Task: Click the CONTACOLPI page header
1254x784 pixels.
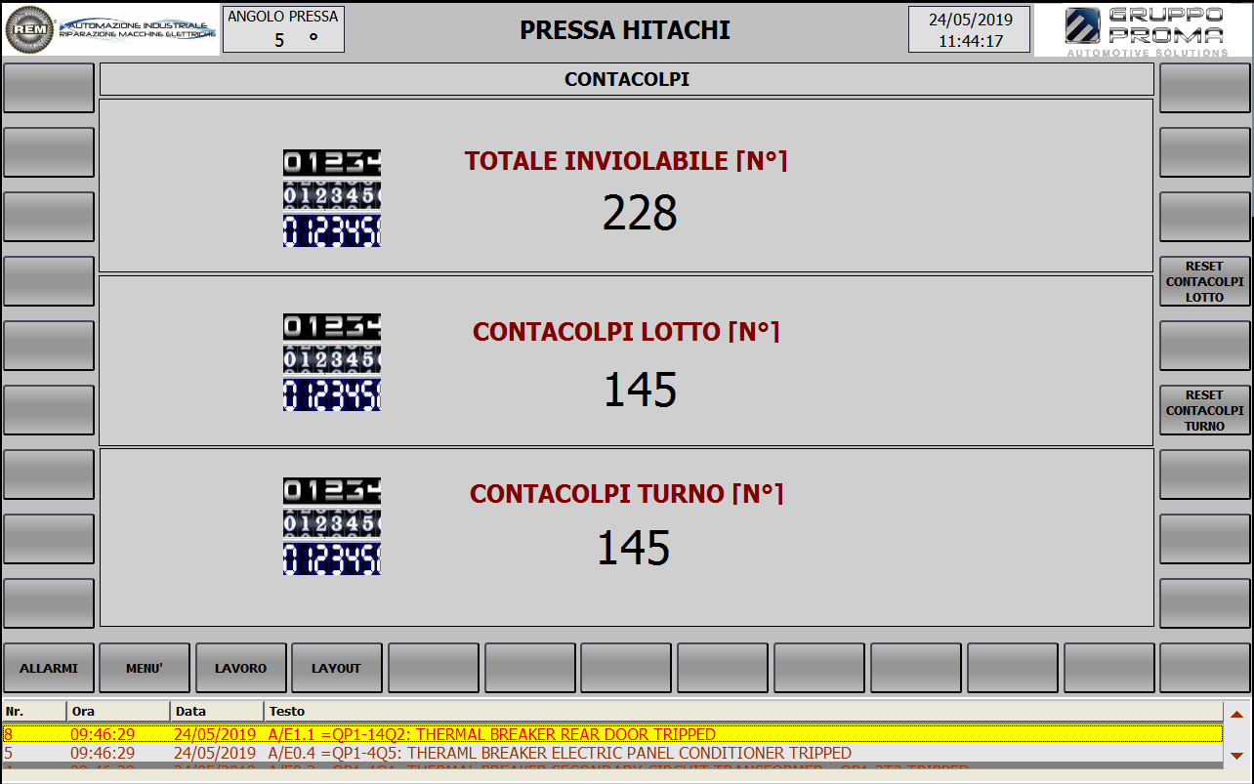Action: [627, 79]
